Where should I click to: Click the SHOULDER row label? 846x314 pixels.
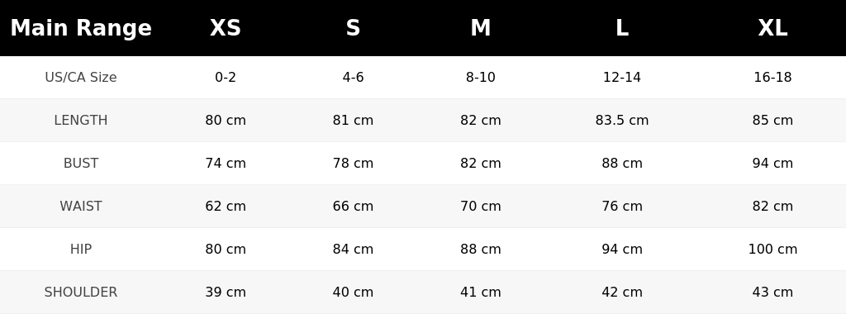coord(81,292)
